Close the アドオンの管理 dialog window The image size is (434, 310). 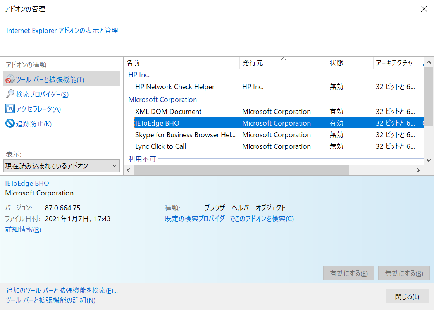424,9
